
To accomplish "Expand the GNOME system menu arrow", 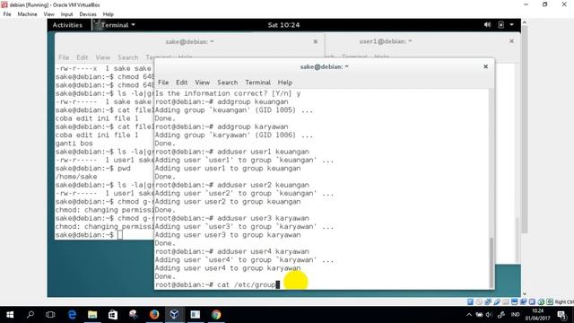I will tap(512, 25).
